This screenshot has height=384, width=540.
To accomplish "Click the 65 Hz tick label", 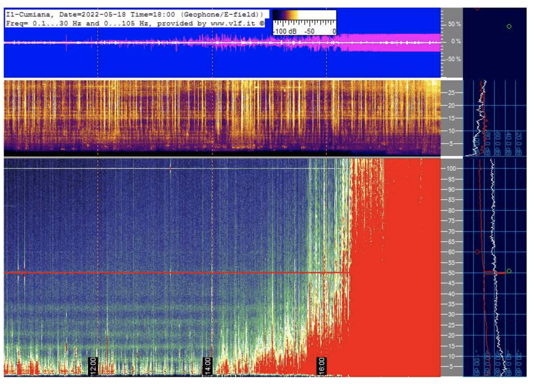I will tap(451, 242).
